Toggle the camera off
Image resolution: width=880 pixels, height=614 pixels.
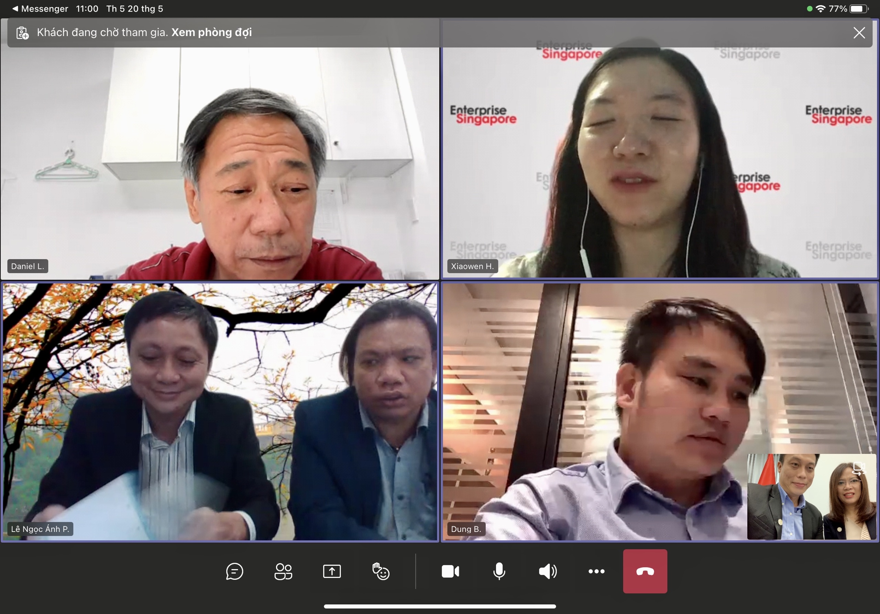click(x=450, y=571)
